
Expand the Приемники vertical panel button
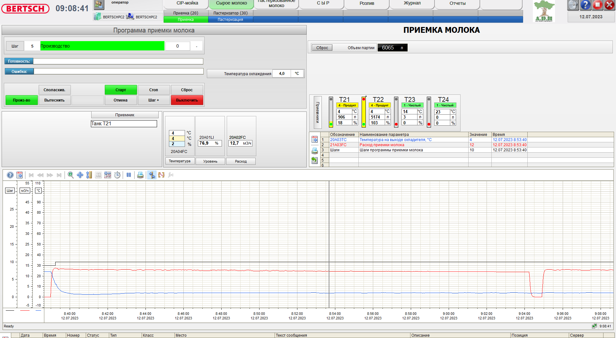click(x=317, y=112)
